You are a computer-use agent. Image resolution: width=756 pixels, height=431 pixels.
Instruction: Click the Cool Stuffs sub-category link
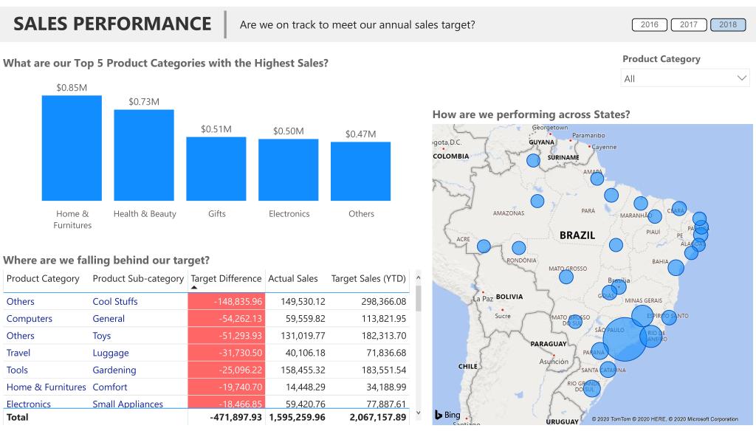tap(114, 301)
